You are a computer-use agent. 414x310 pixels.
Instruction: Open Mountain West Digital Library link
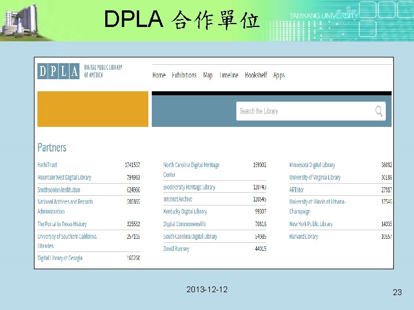pos(64,177)
